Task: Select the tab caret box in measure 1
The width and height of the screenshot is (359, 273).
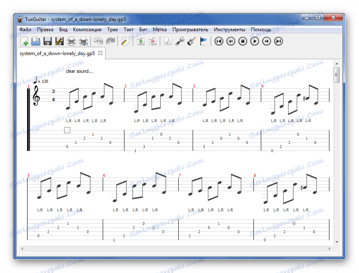Action: pyautogui.click(x=67, y=130)
